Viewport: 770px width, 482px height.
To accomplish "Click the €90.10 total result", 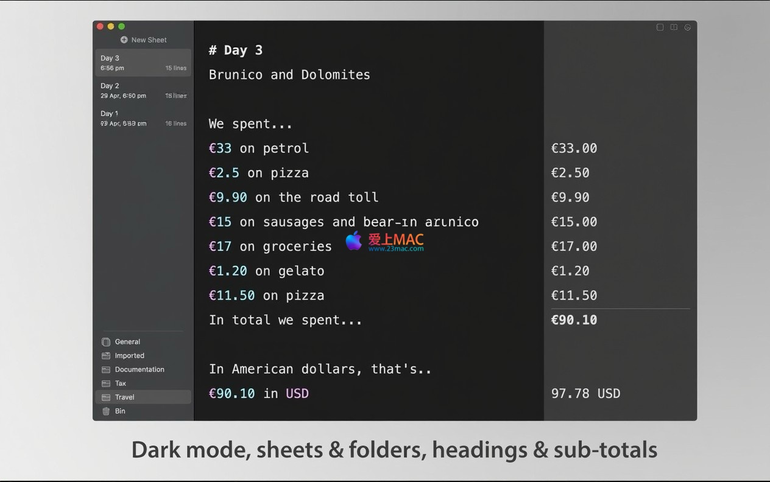I will click(574, 320).
